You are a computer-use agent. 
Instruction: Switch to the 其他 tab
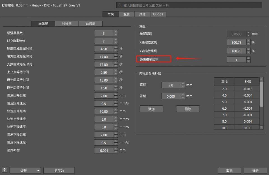click(x=142, y=14)
